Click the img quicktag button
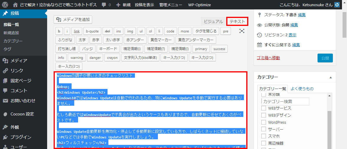The width and height of the screenshot is (347, 149). [130, 31]
